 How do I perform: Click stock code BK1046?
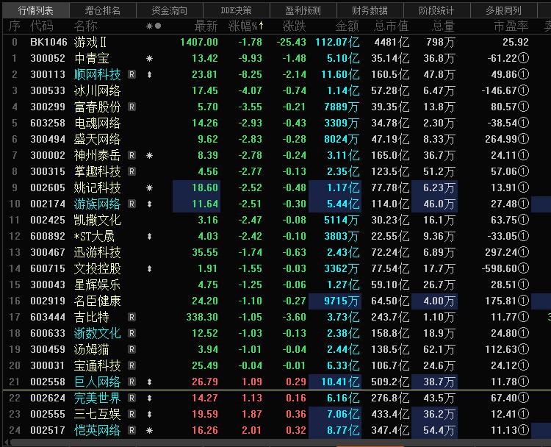tap(48, 42)
